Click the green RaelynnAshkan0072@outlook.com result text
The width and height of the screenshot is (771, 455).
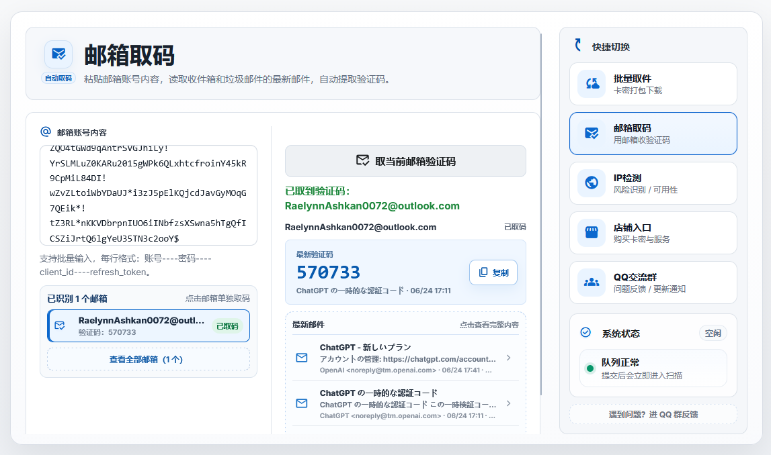click(x=372, y=205)
